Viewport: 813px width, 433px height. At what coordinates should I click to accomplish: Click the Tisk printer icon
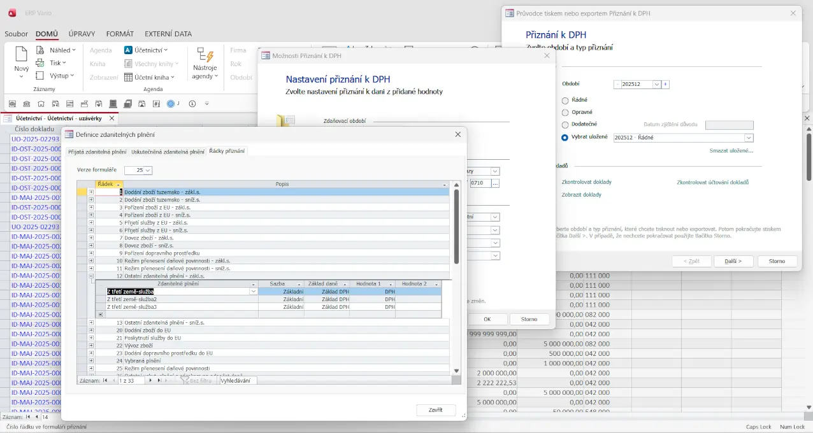[40, 63]
